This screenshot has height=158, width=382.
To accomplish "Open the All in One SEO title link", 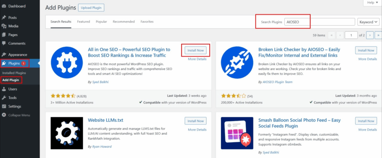I will (129, 52).
